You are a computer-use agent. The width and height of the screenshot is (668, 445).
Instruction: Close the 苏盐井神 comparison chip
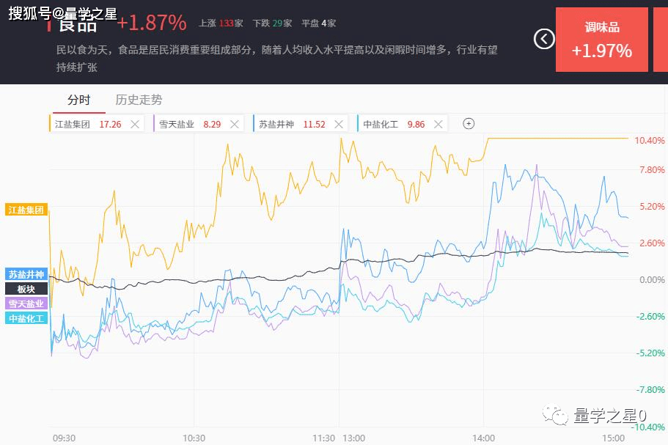point(339,124)
